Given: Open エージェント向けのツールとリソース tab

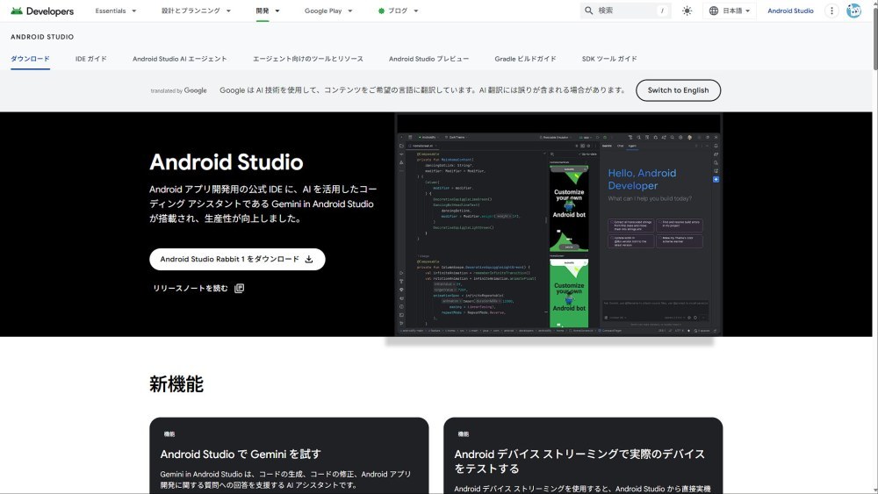Looking at the screenshot, I should [308, 59].
